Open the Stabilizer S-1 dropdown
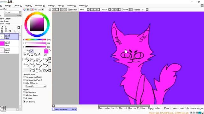 147,9
